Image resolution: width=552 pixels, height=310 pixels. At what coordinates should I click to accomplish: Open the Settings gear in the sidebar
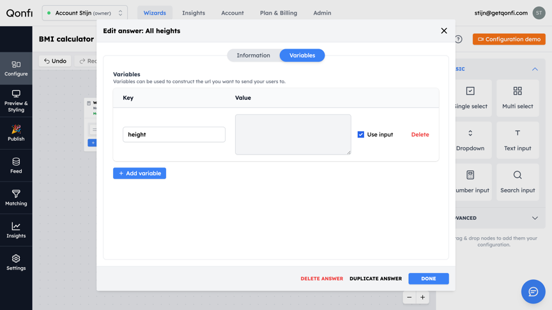pos(16,263)
